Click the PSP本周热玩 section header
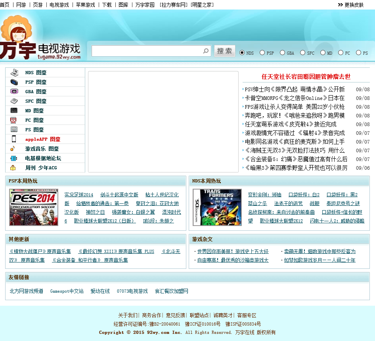This screenshot has width=375, height=341. coord(96,181)
